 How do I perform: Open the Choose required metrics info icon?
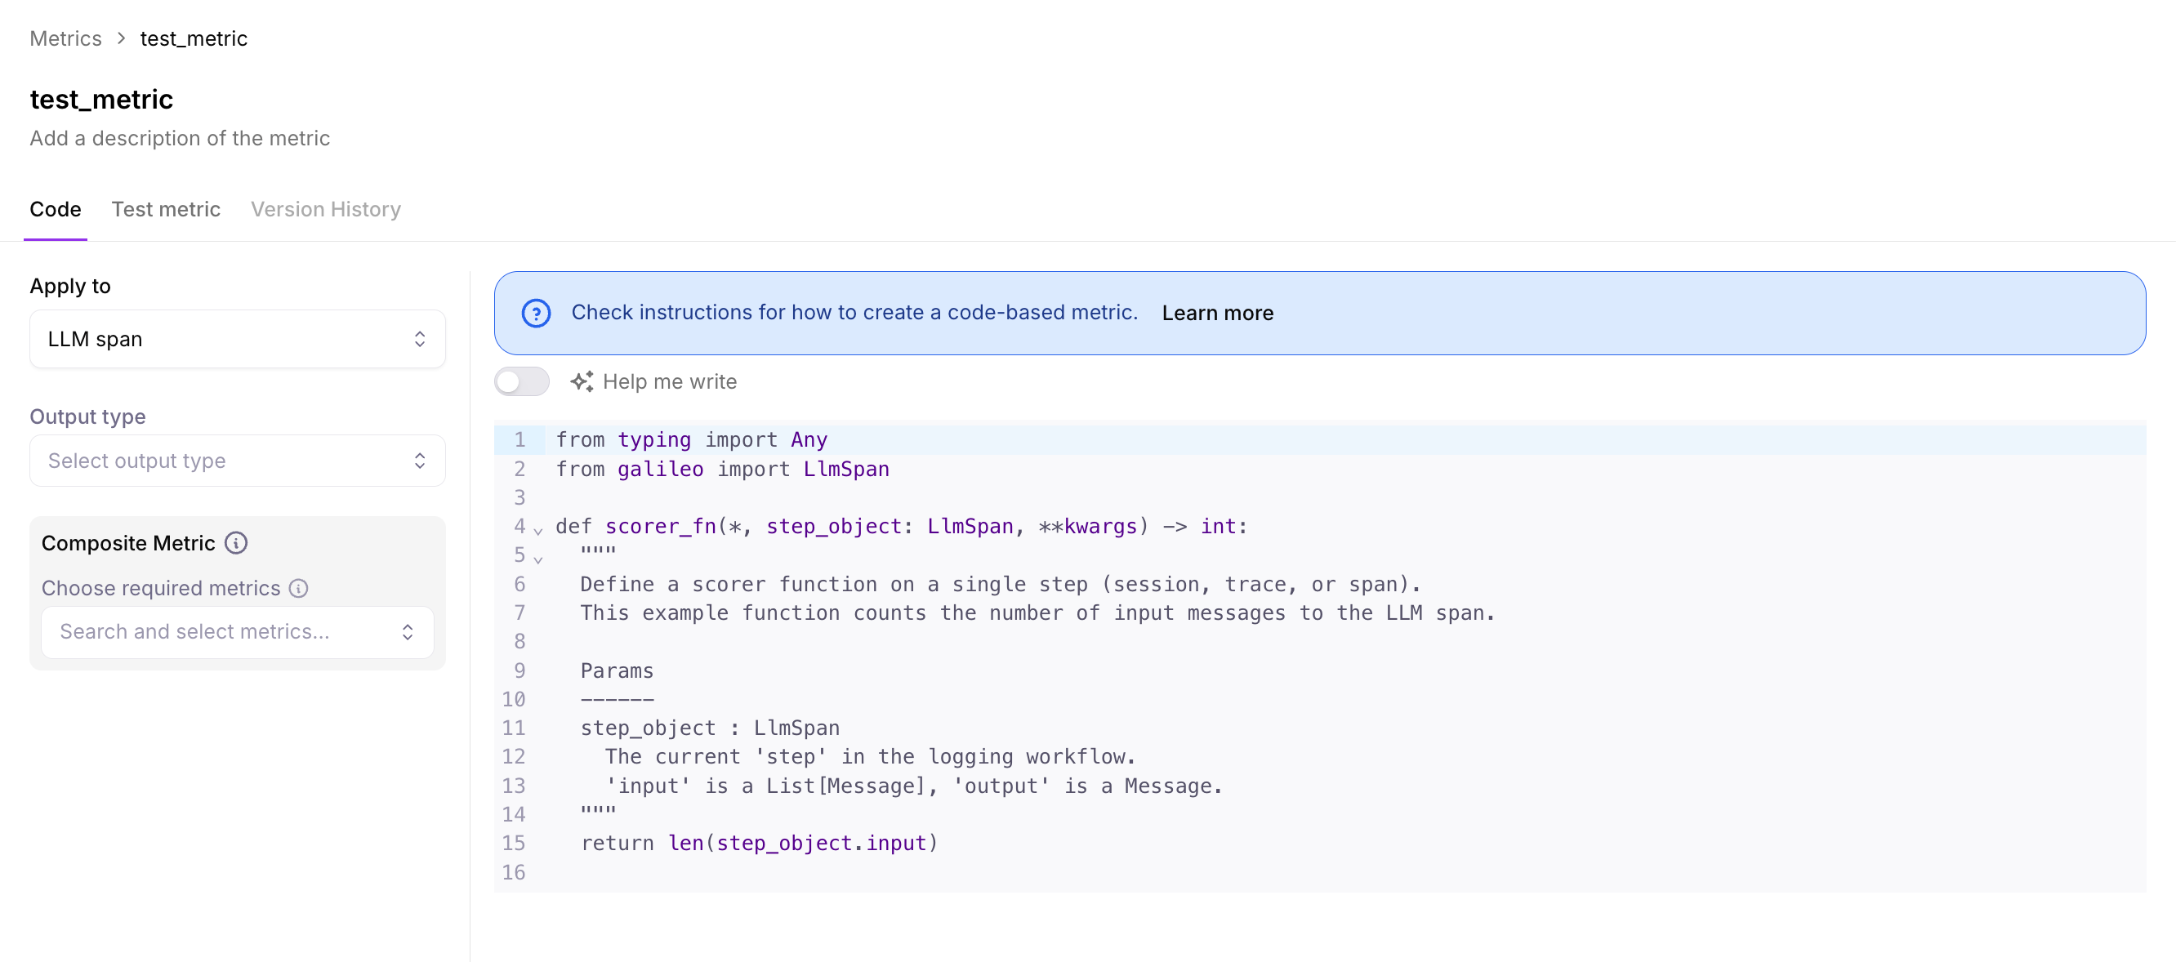point(299,588)
